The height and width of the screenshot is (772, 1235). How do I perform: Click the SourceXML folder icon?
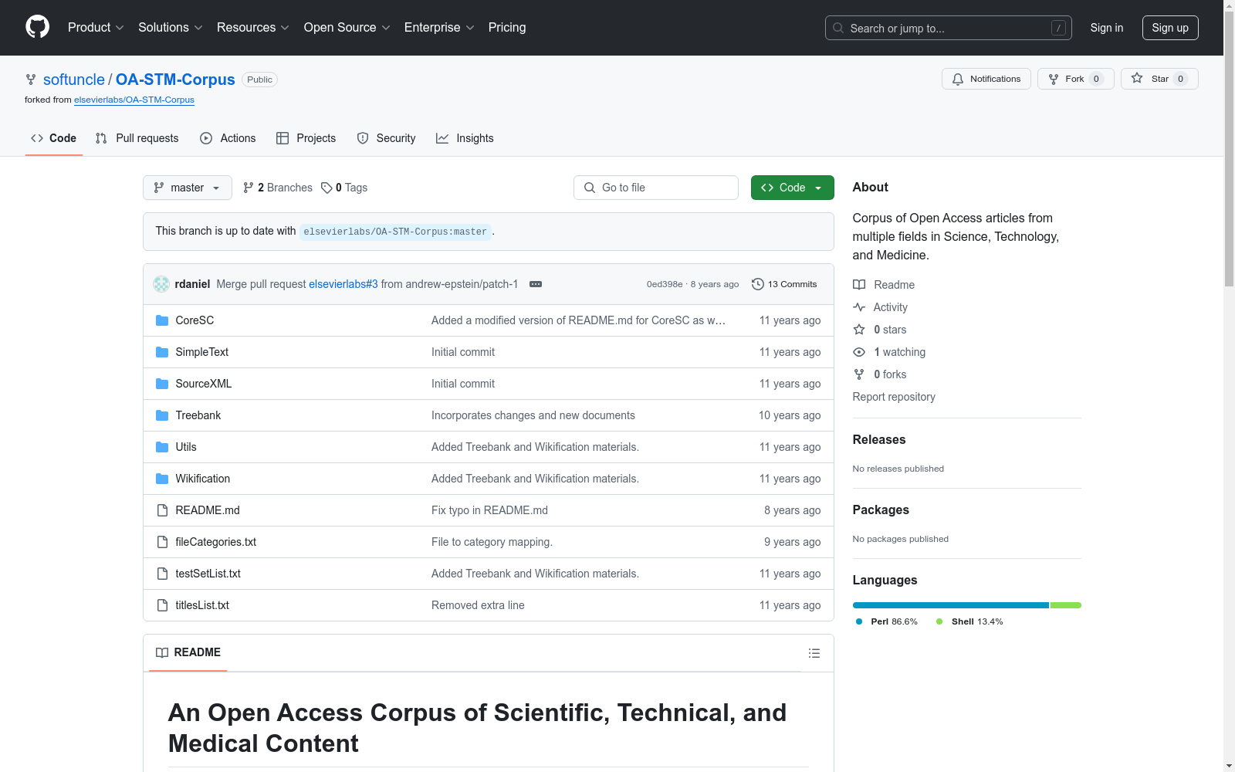point(162,384)
